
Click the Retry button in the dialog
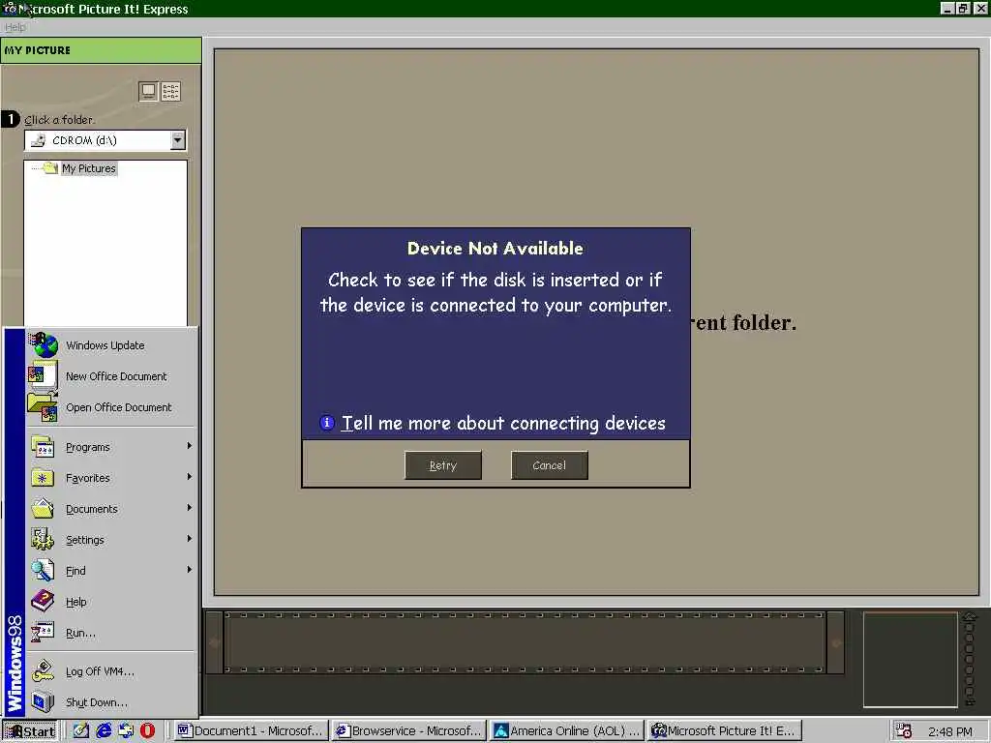click(443, 465)
